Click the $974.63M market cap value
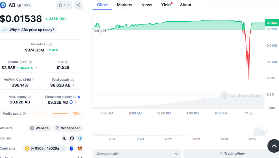Image resolution: width=279 pixels, height=158 pixels. click(x=34, y=50)
